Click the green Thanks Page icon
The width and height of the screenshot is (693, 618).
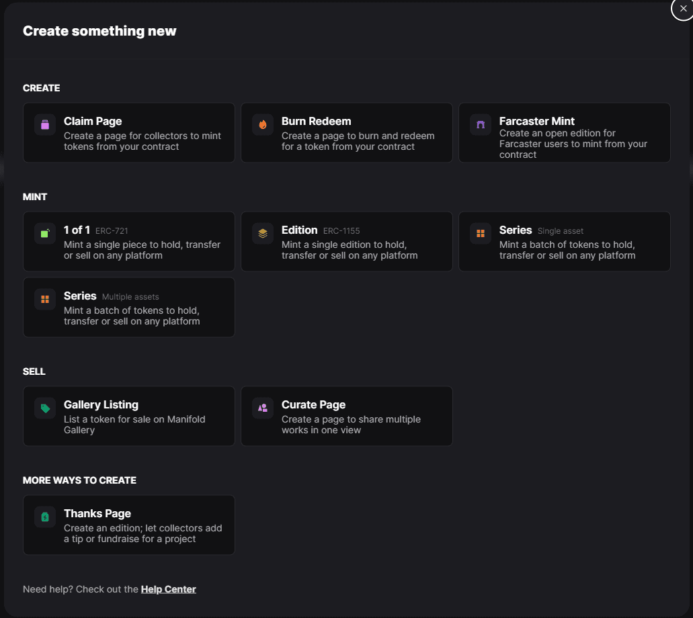point(45,517)
